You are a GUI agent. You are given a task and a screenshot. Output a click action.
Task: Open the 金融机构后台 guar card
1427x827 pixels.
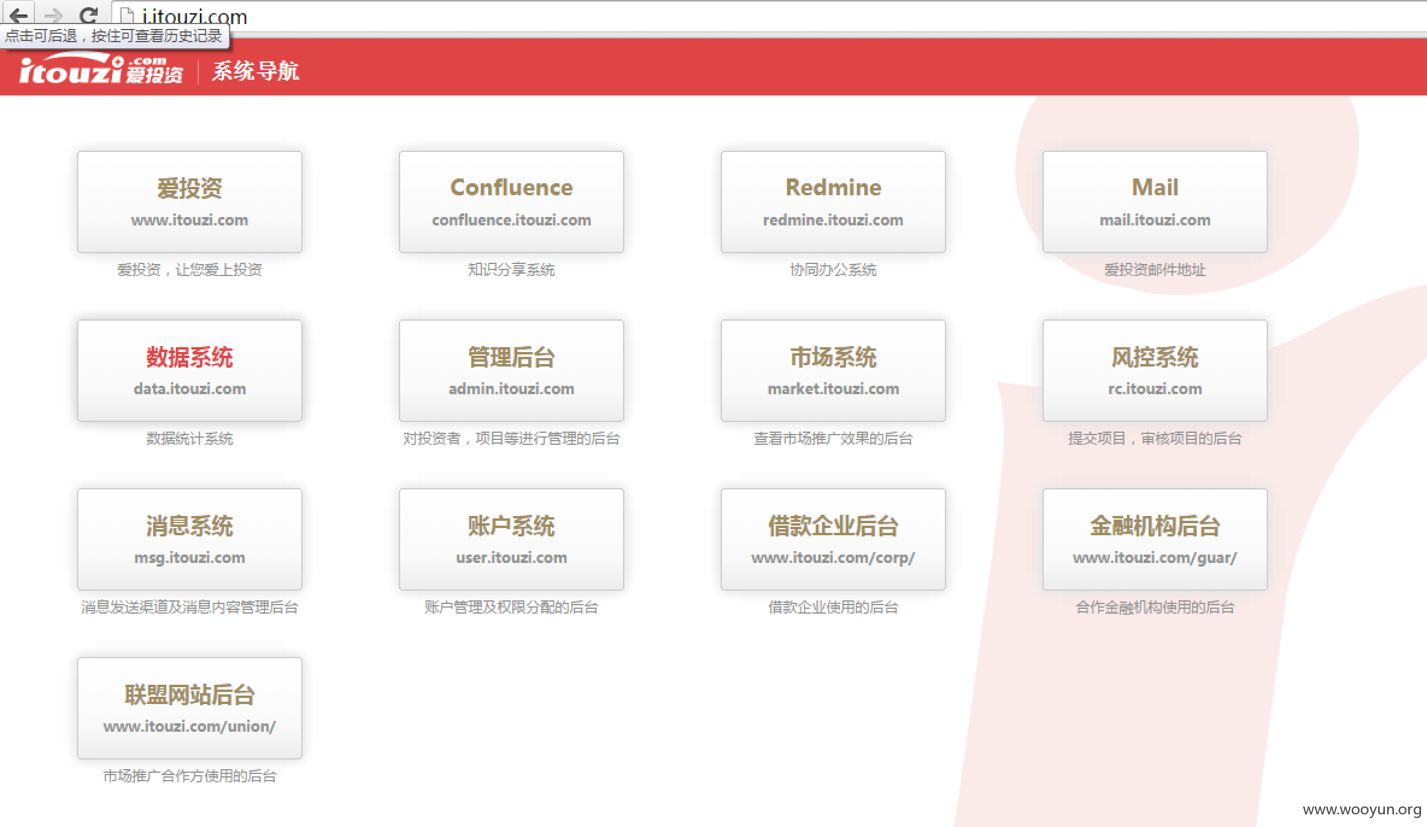tap(1155, 539)
